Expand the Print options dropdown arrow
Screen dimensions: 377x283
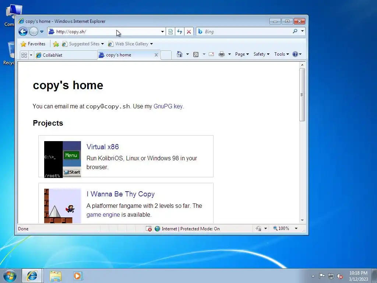pos(229,54)
